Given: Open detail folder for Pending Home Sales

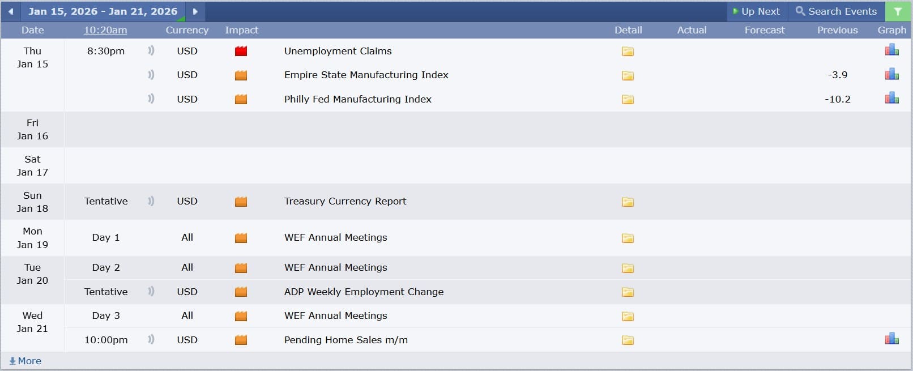Looking at the screenshot, I should tap(628, 340).
